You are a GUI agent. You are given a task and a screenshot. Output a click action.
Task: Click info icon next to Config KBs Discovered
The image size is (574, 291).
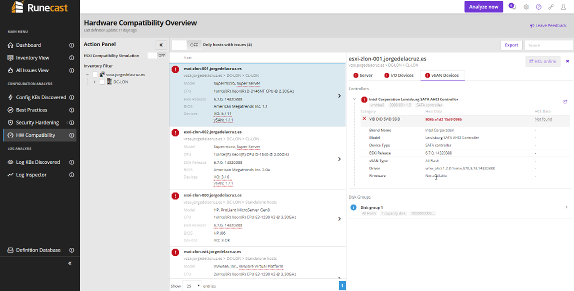pos(72,97)
